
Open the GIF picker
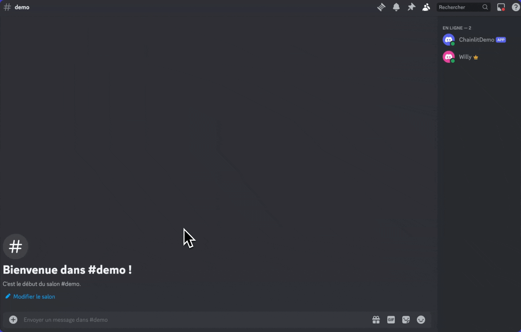point(391,320)
